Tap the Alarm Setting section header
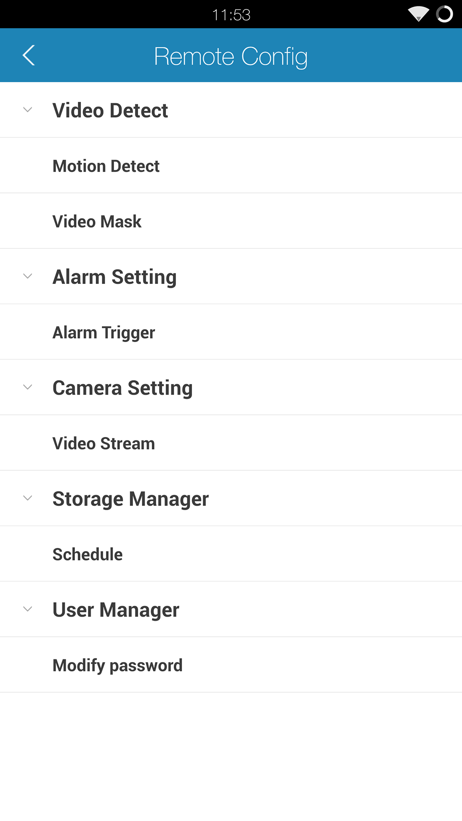 114,277
